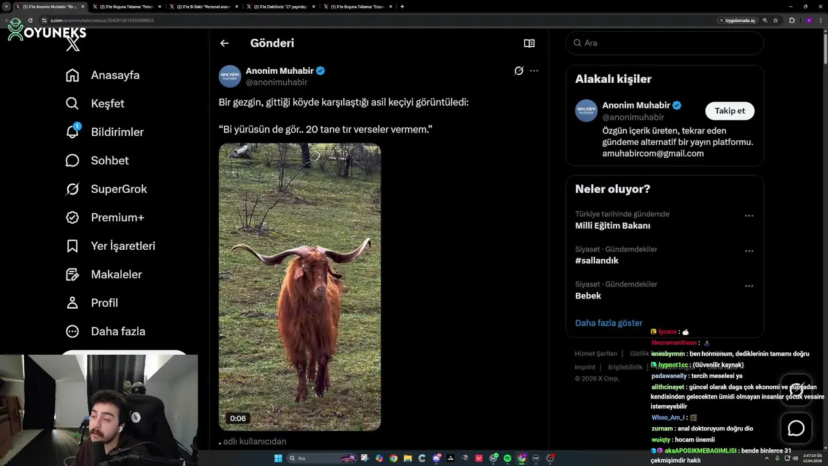
Task: Open SuperGrok from the sidebar
Action: click(106, 189)
